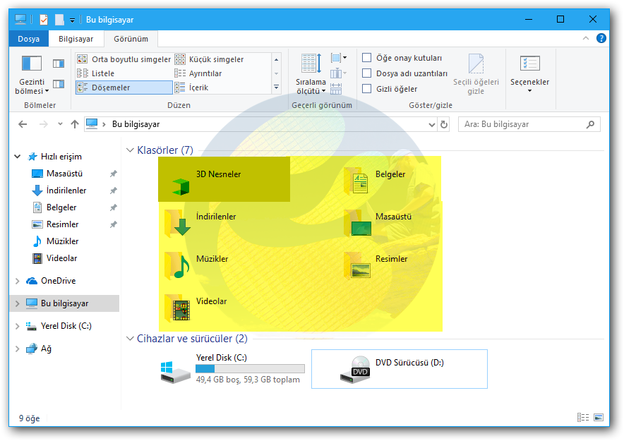
Task: Select the Masaüstü folder tile icon
Action: coord(358,224)
